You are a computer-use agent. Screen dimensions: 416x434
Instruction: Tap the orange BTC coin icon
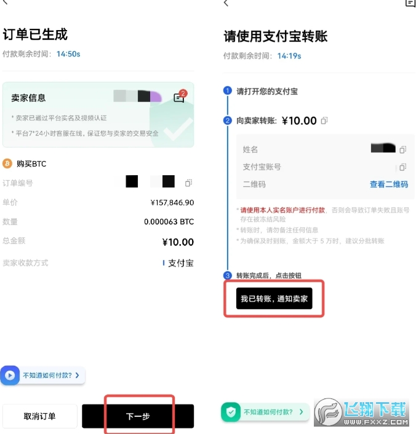7,164
